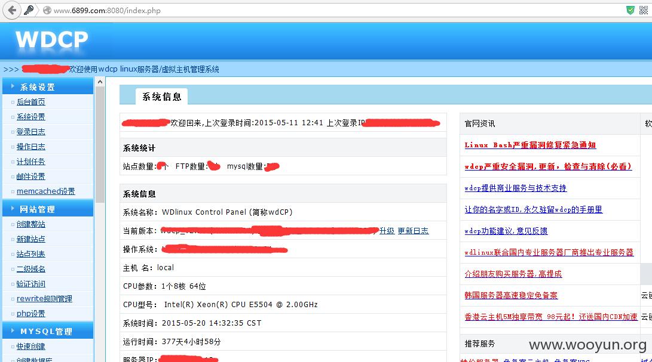Open 后台首页 in the sidebar
Viewport: 652px width, 362px height.
point(30,102)
